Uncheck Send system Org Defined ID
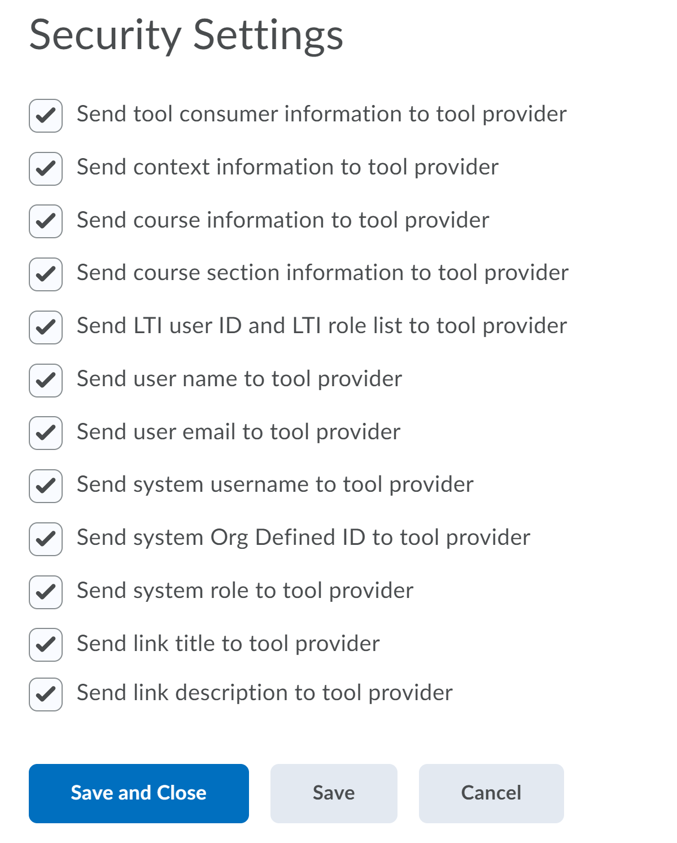This screenshot has height=843, width=677. [46, 539]
